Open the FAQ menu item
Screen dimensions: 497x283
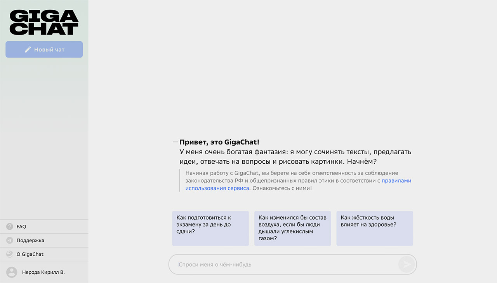pos(44,227)
